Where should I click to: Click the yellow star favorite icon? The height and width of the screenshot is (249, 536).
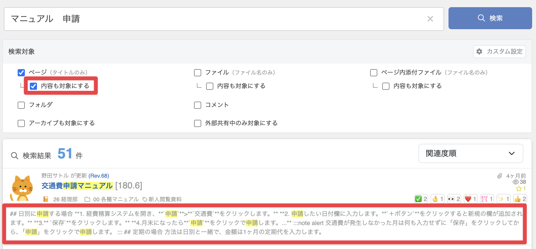click(519, 189)
